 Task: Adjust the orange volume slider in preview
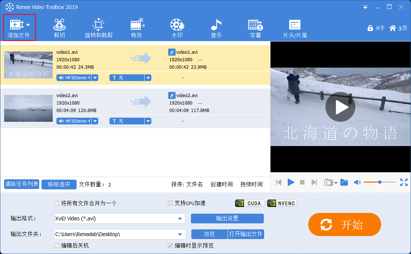click(x=380, y=182)
